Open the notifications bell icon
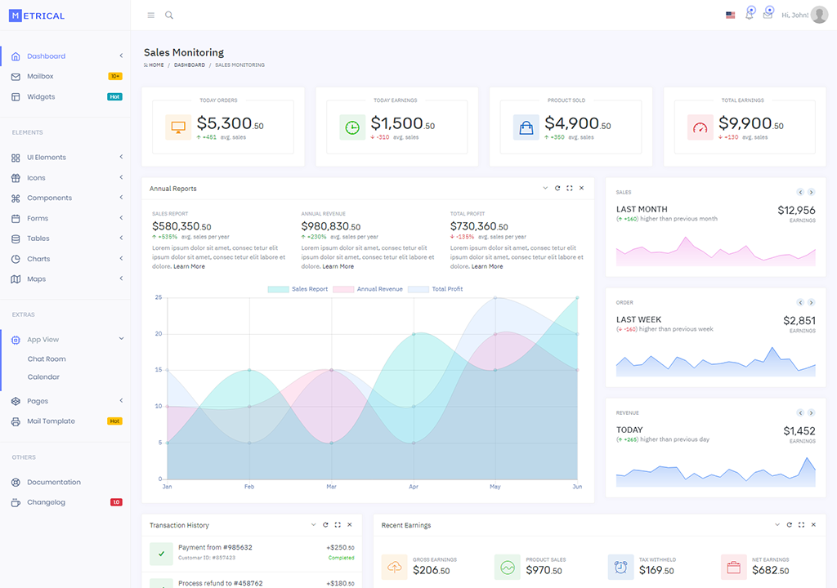The height and width of the screenshot is (588, 837). [x=749, y=15]
